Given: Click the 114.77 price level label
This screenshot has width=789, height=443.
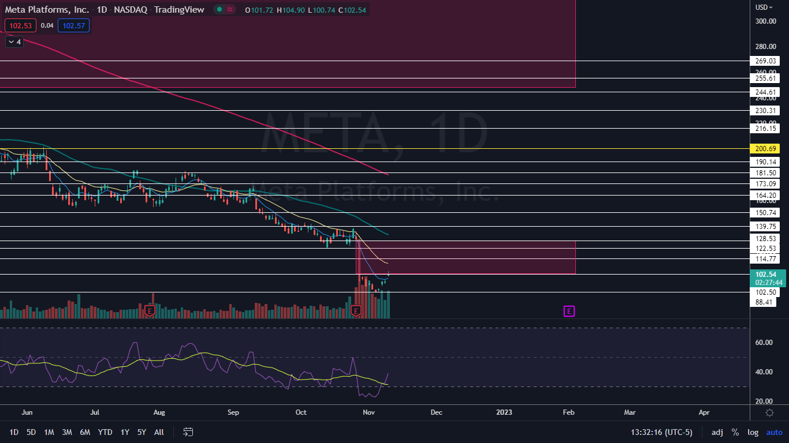Looking at the screenshot, I should pyautogui.click(x=765, y=258).
